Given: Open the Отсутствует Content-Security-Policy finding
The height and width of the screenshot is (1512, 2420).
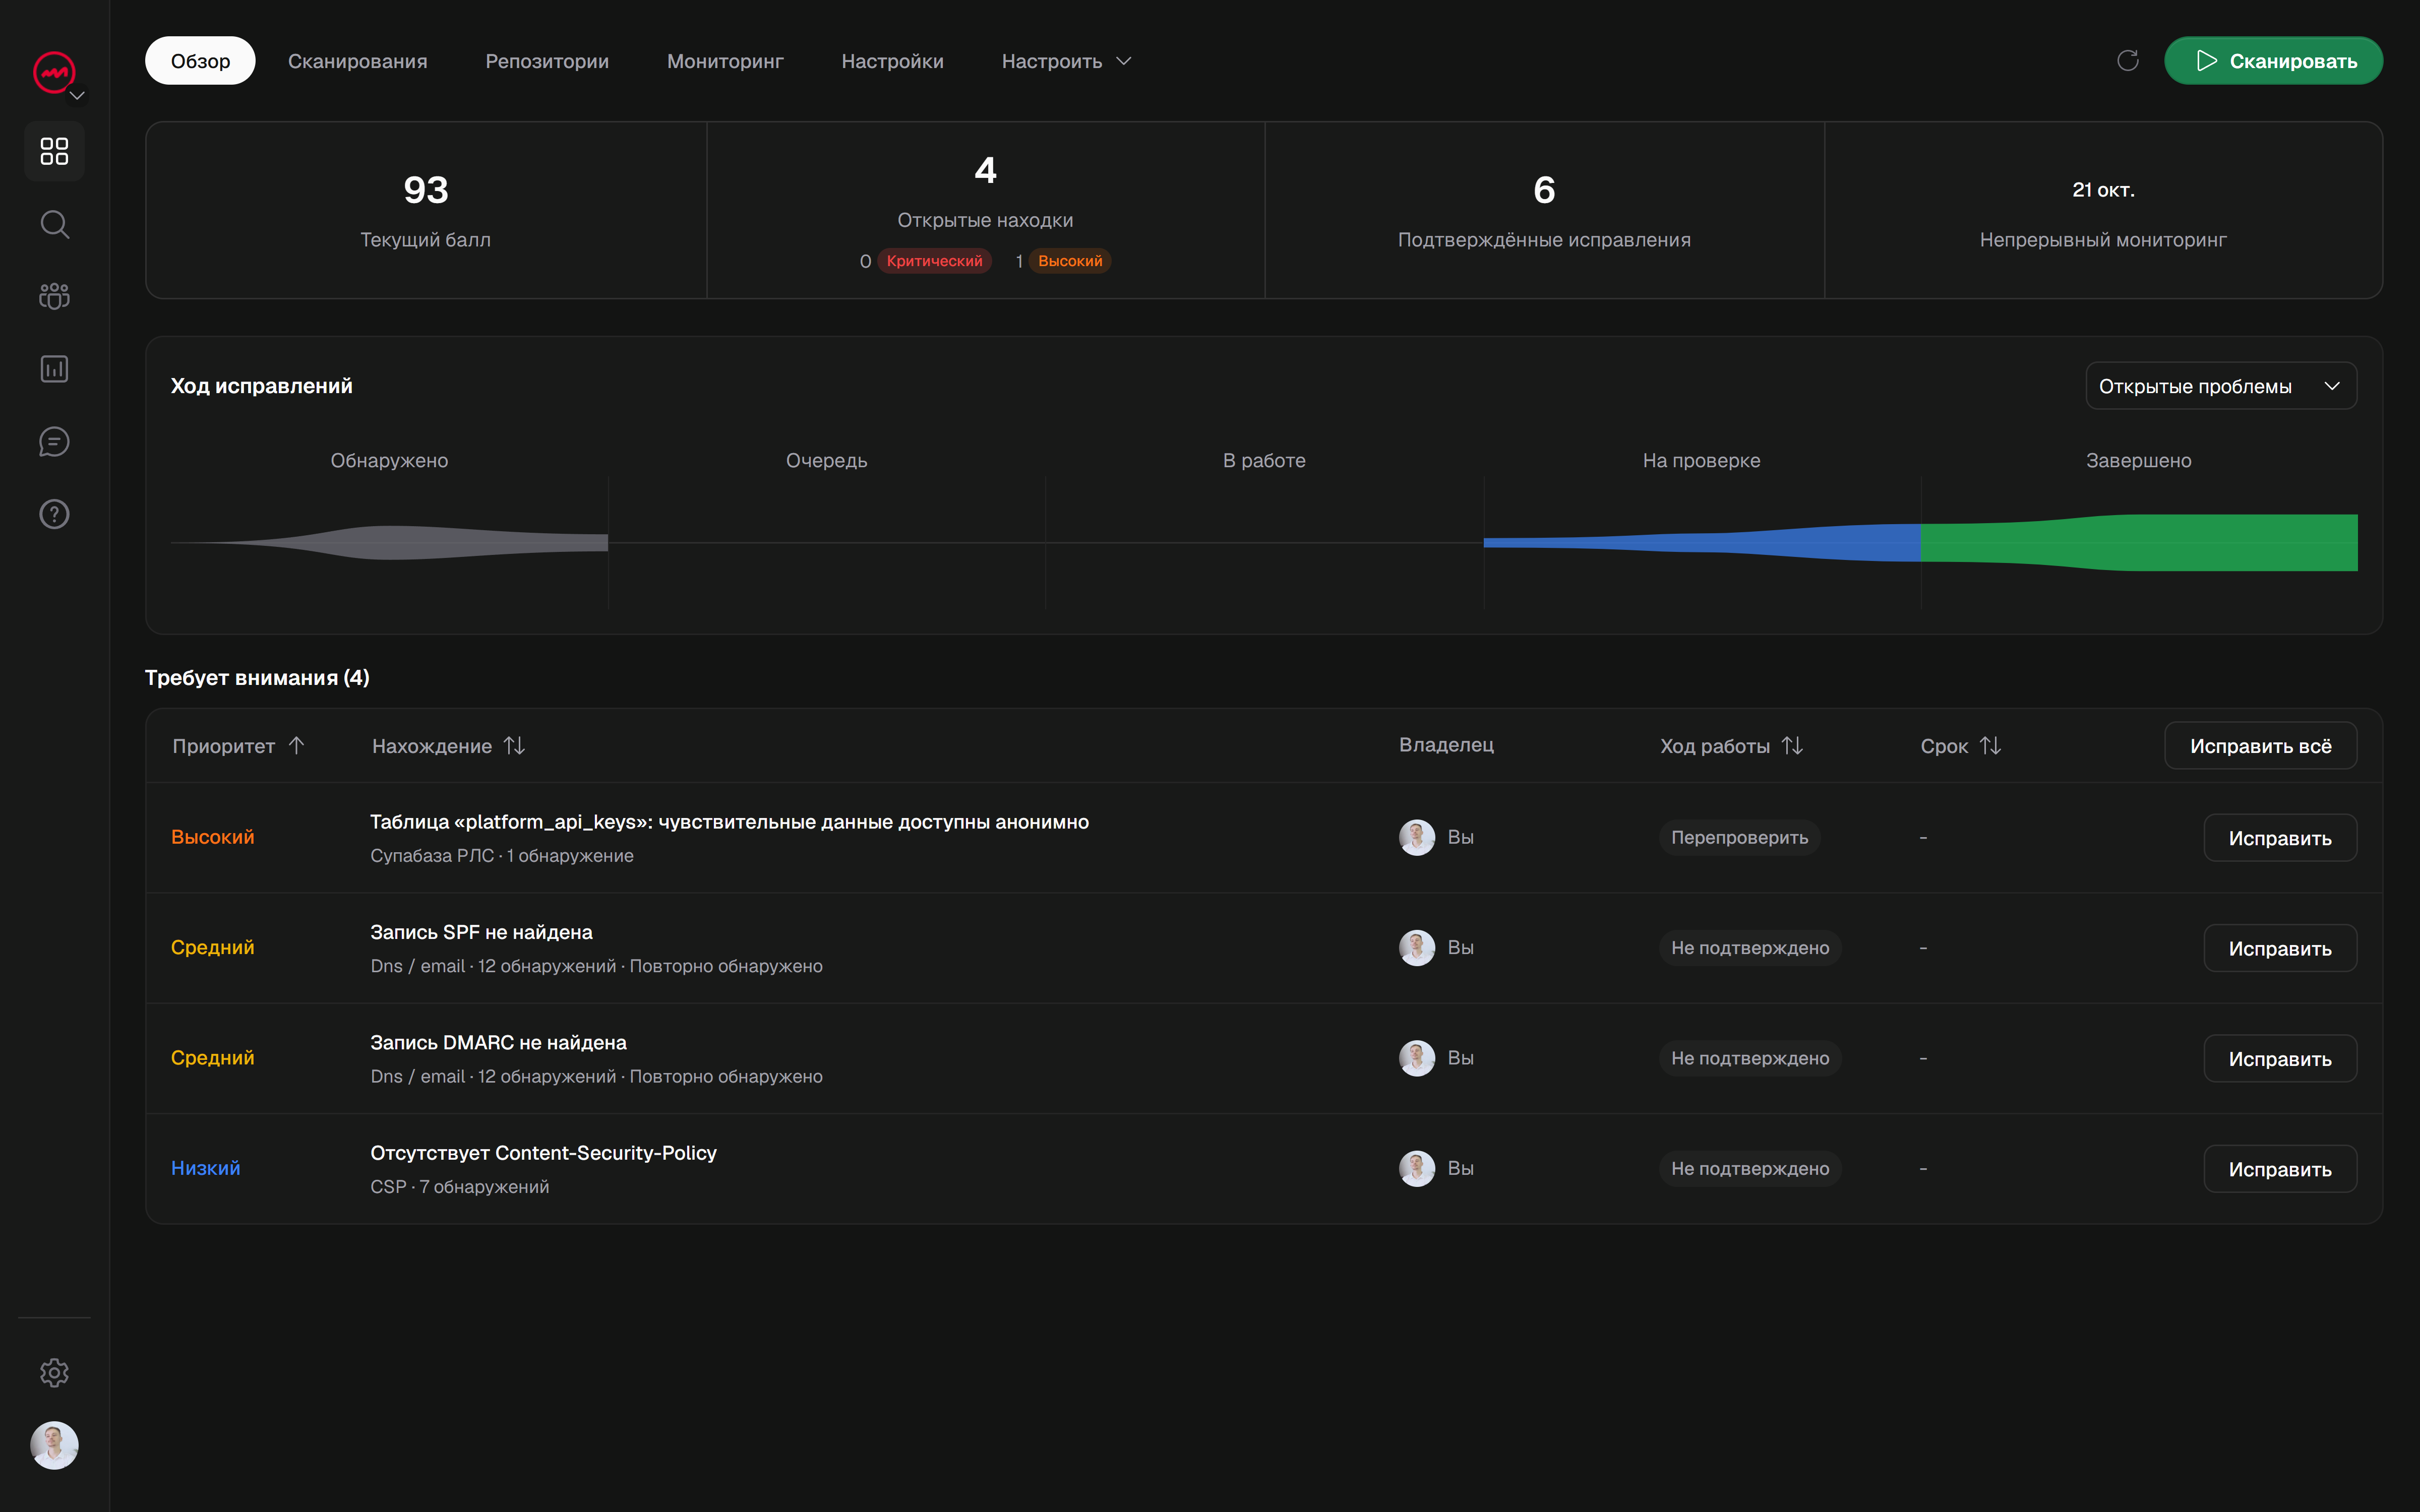Looking at the screenshot, I should [x=543, y=1152].
